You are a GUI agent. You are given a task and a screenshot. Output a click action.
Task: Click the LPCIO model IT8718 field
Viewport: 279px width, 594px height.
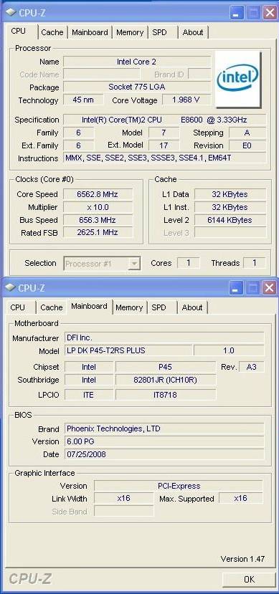[x=166, y=395]
